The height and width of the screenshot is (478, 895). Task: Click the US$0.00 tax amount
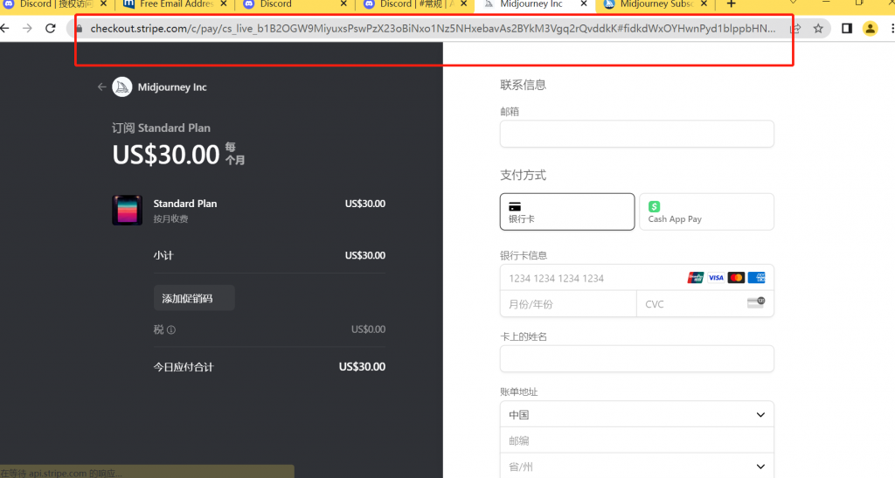point(368,329)
